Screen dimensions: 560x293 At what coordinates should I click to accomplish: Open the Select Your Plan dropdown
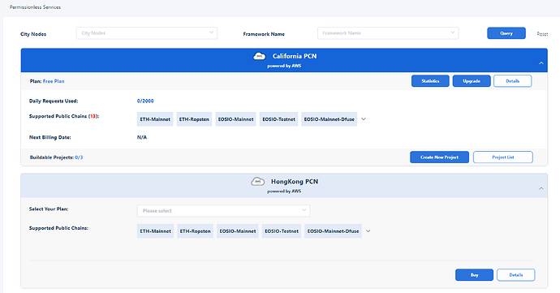(x=223, y=211)
